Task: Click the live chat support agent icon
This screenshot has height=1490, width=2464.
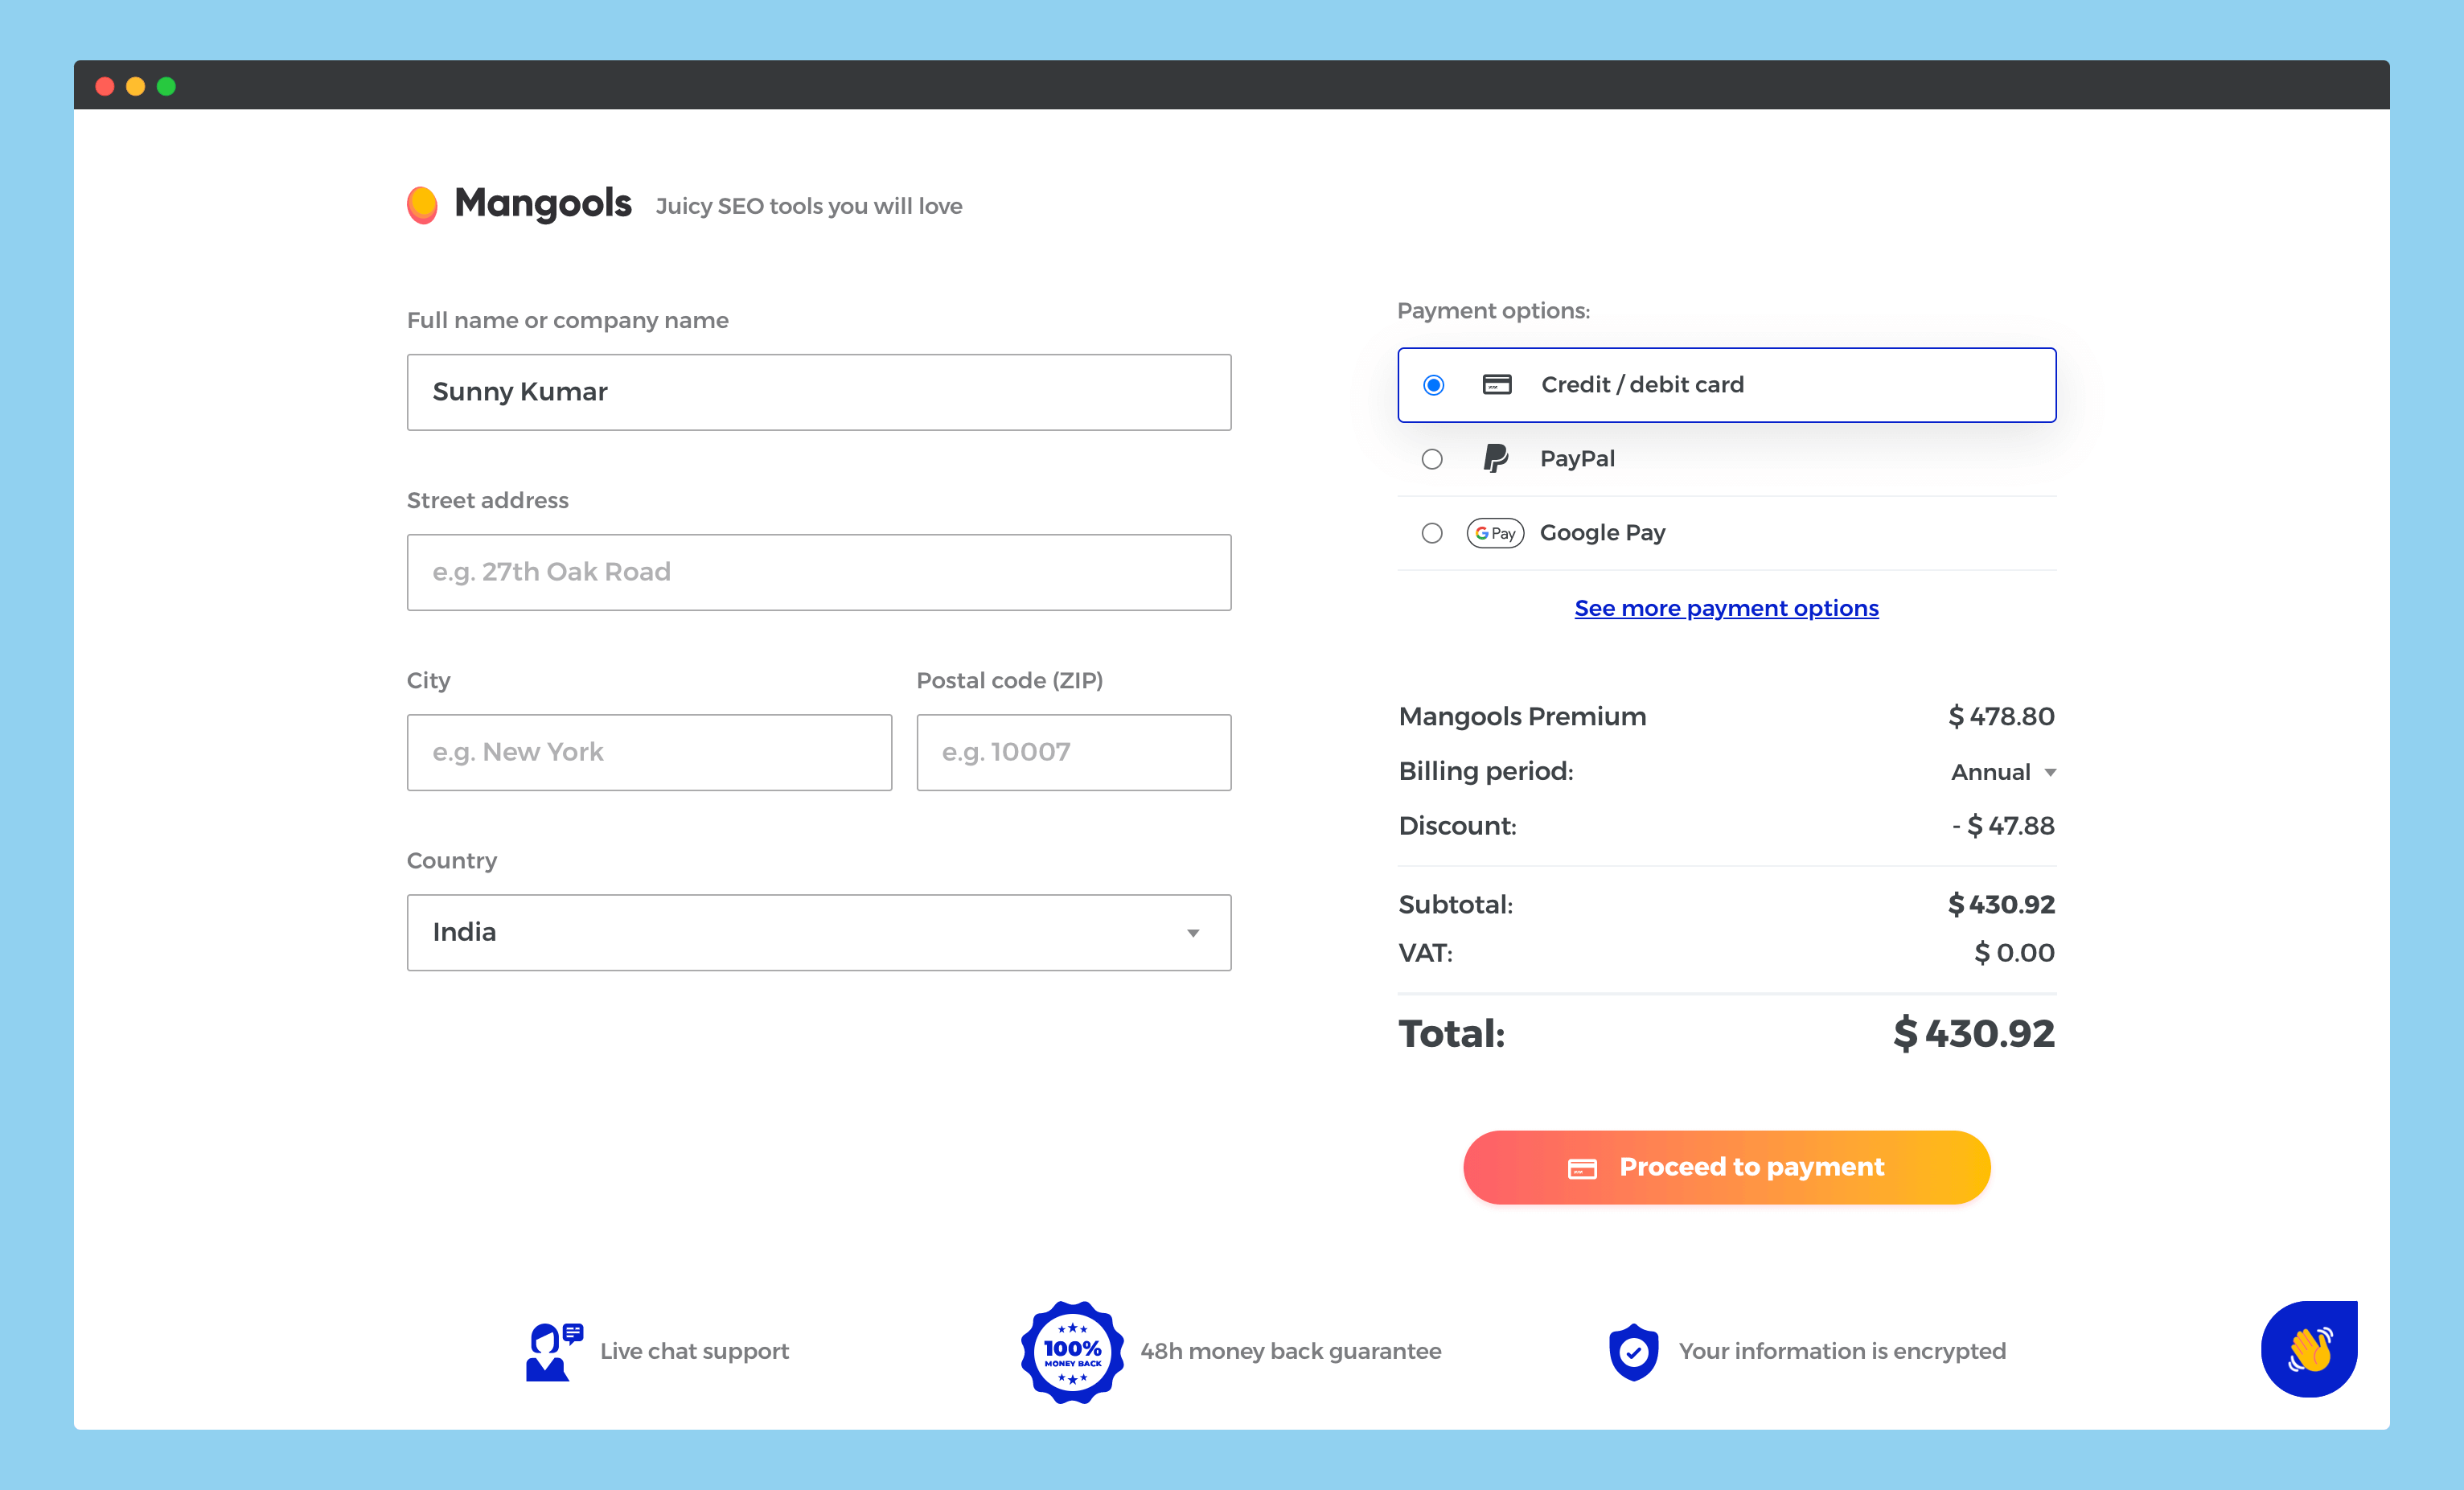Action: pyautogui.click(x=552, y=1351)
